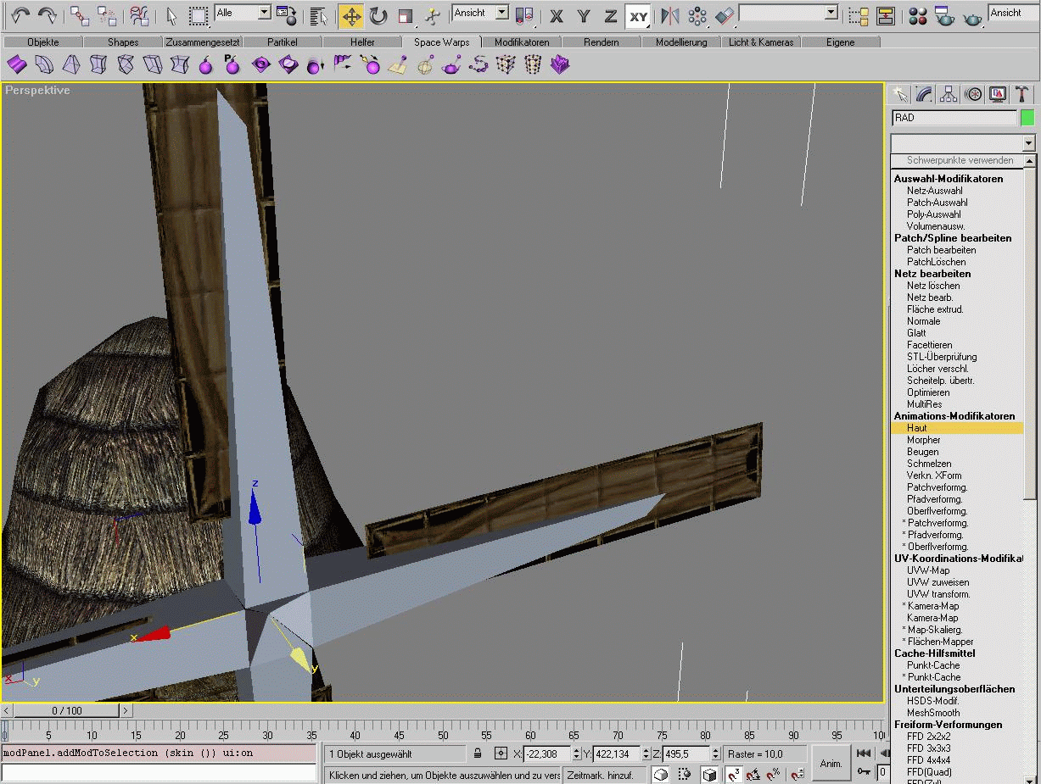Select the Move transform tool
The image size is (1041, 784).
[350, 15]
